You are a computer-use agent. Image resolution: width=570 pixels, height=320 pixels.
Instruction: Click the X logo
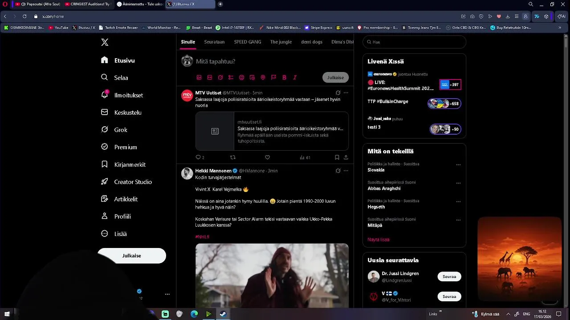[105, 42]
